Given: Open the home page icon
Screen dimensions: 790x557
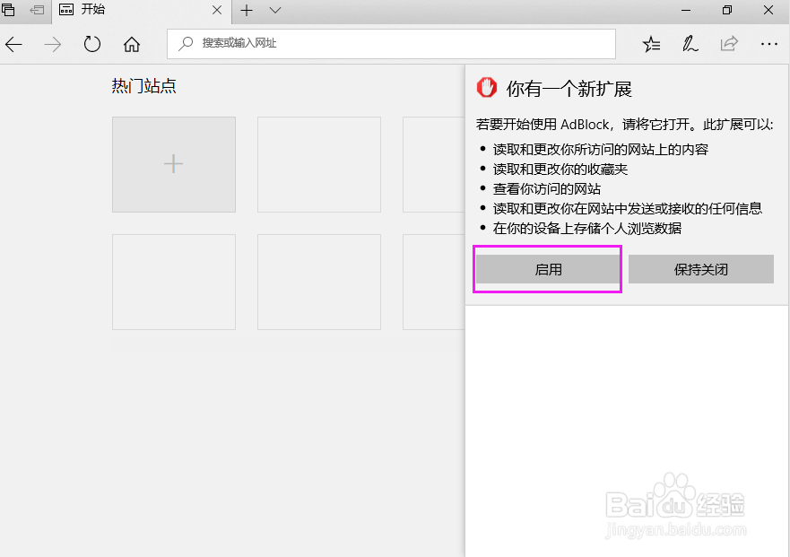Looking at the screenshot, I should tap(132, 44).
